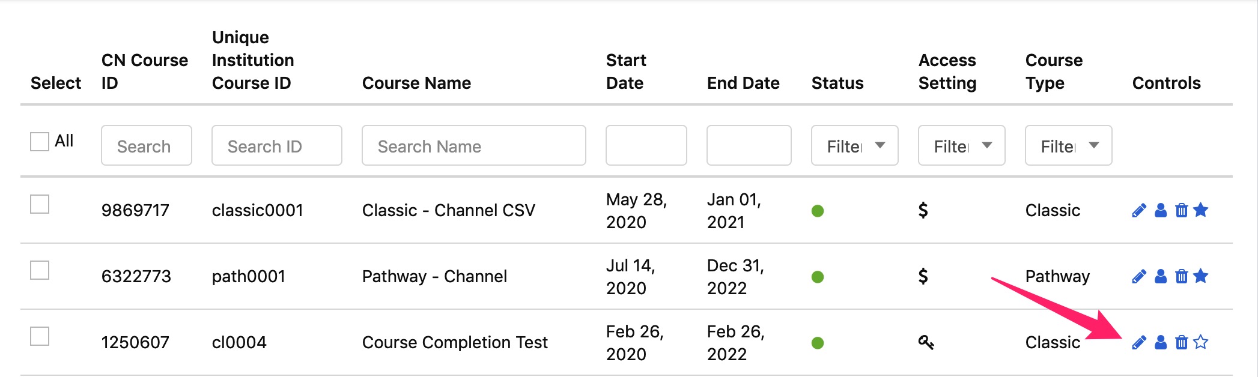Open the Status filter dropdown
Screen dimensions: 1258x377
(x=854, y=145)
